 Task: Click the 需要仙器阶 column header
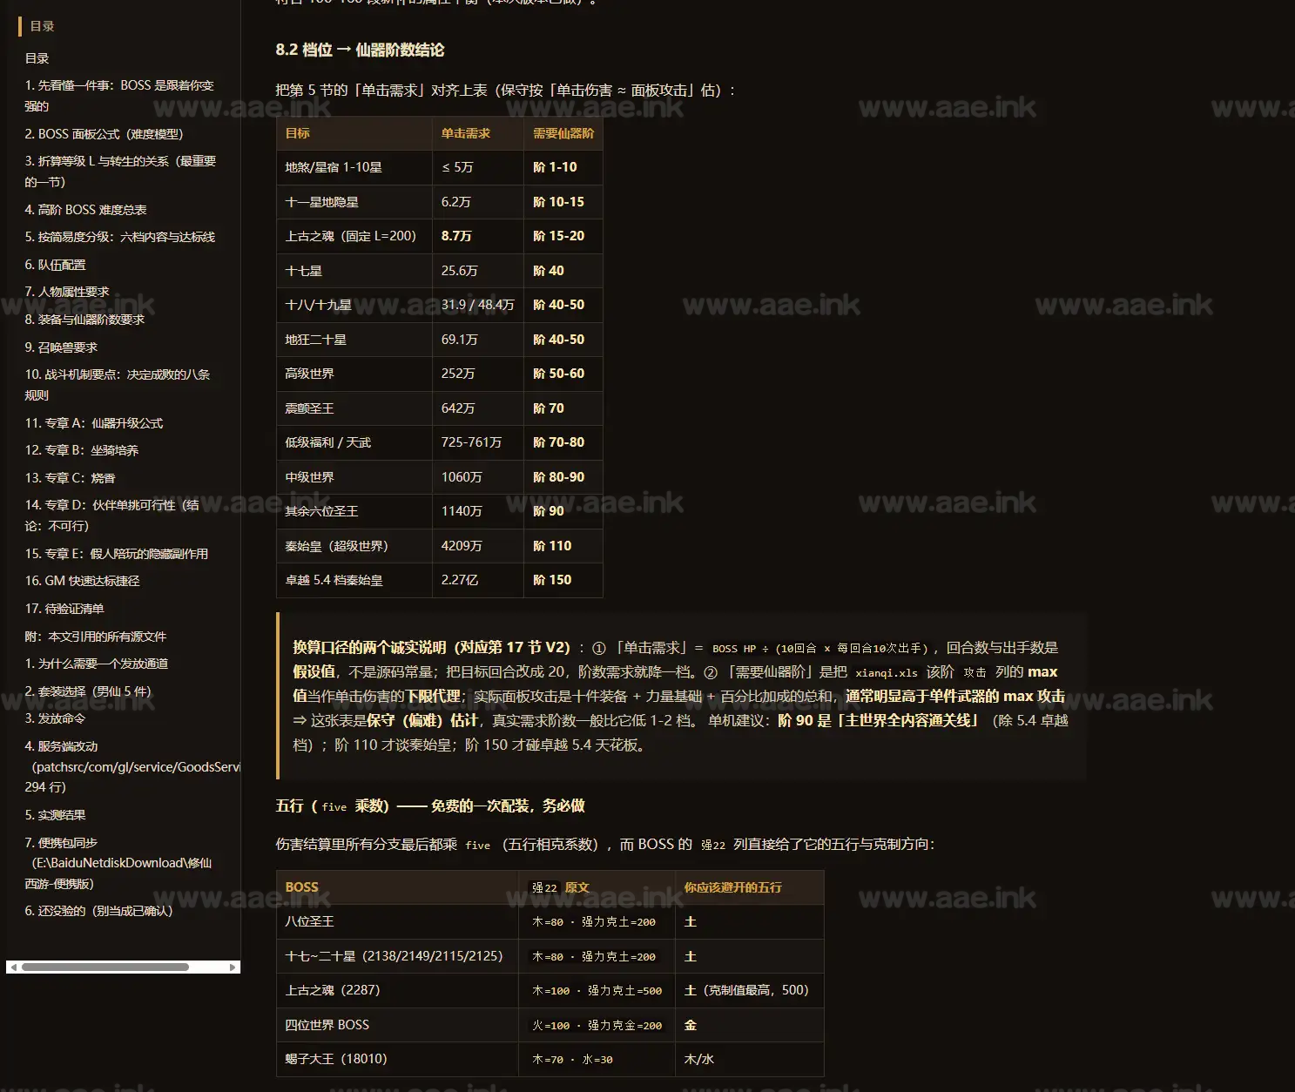[x=563, y=133]
